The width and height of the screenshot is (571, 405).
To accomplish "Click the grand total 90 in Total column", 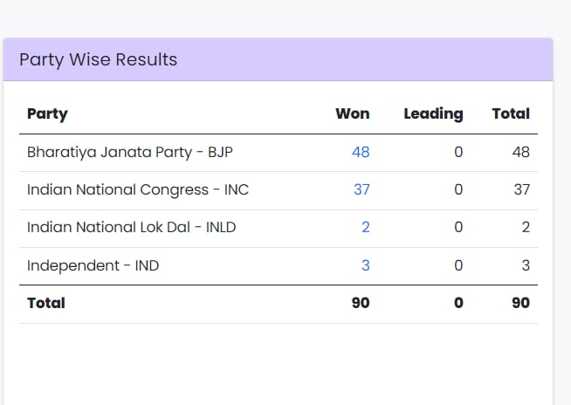I will coord(520,303).
